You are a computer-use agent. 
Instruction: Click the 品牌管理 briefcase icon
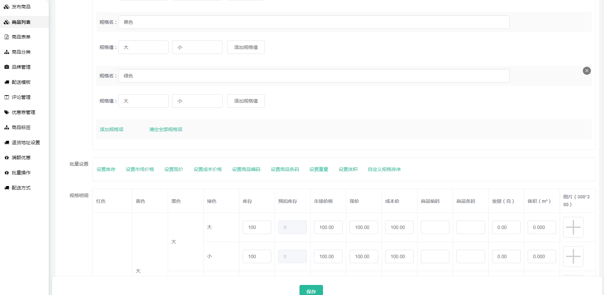(x=6, y=67)
